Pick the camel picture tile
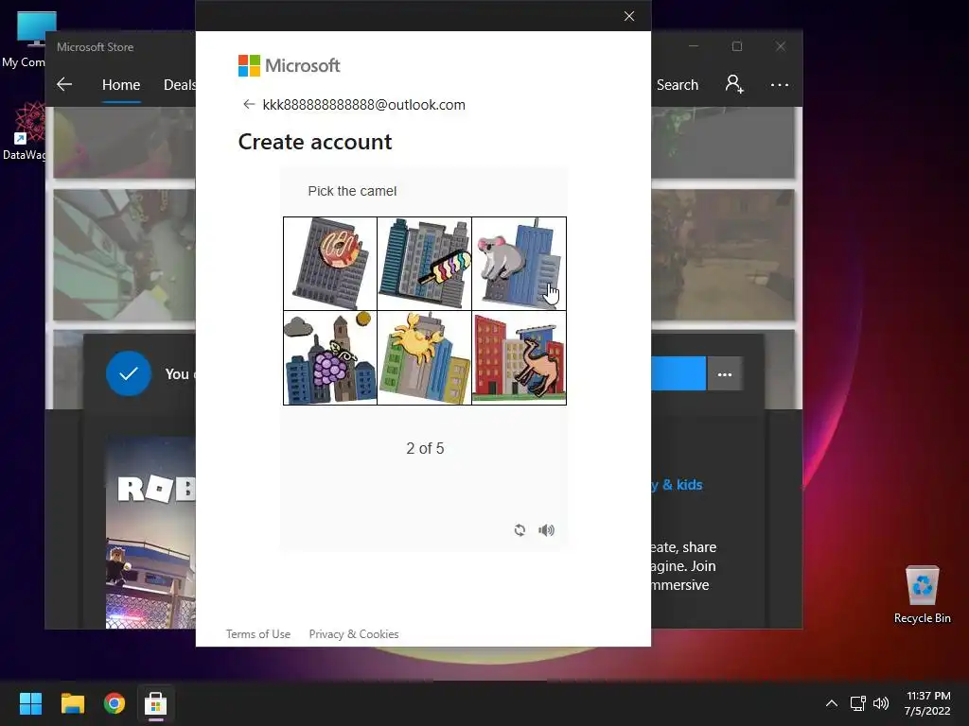969x726 pixels. coord(520,358)
